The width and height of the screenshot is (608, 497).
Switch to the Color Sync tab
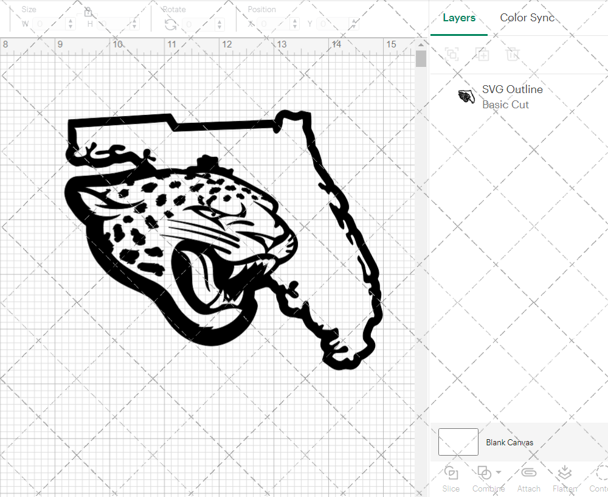coord(527,18)
